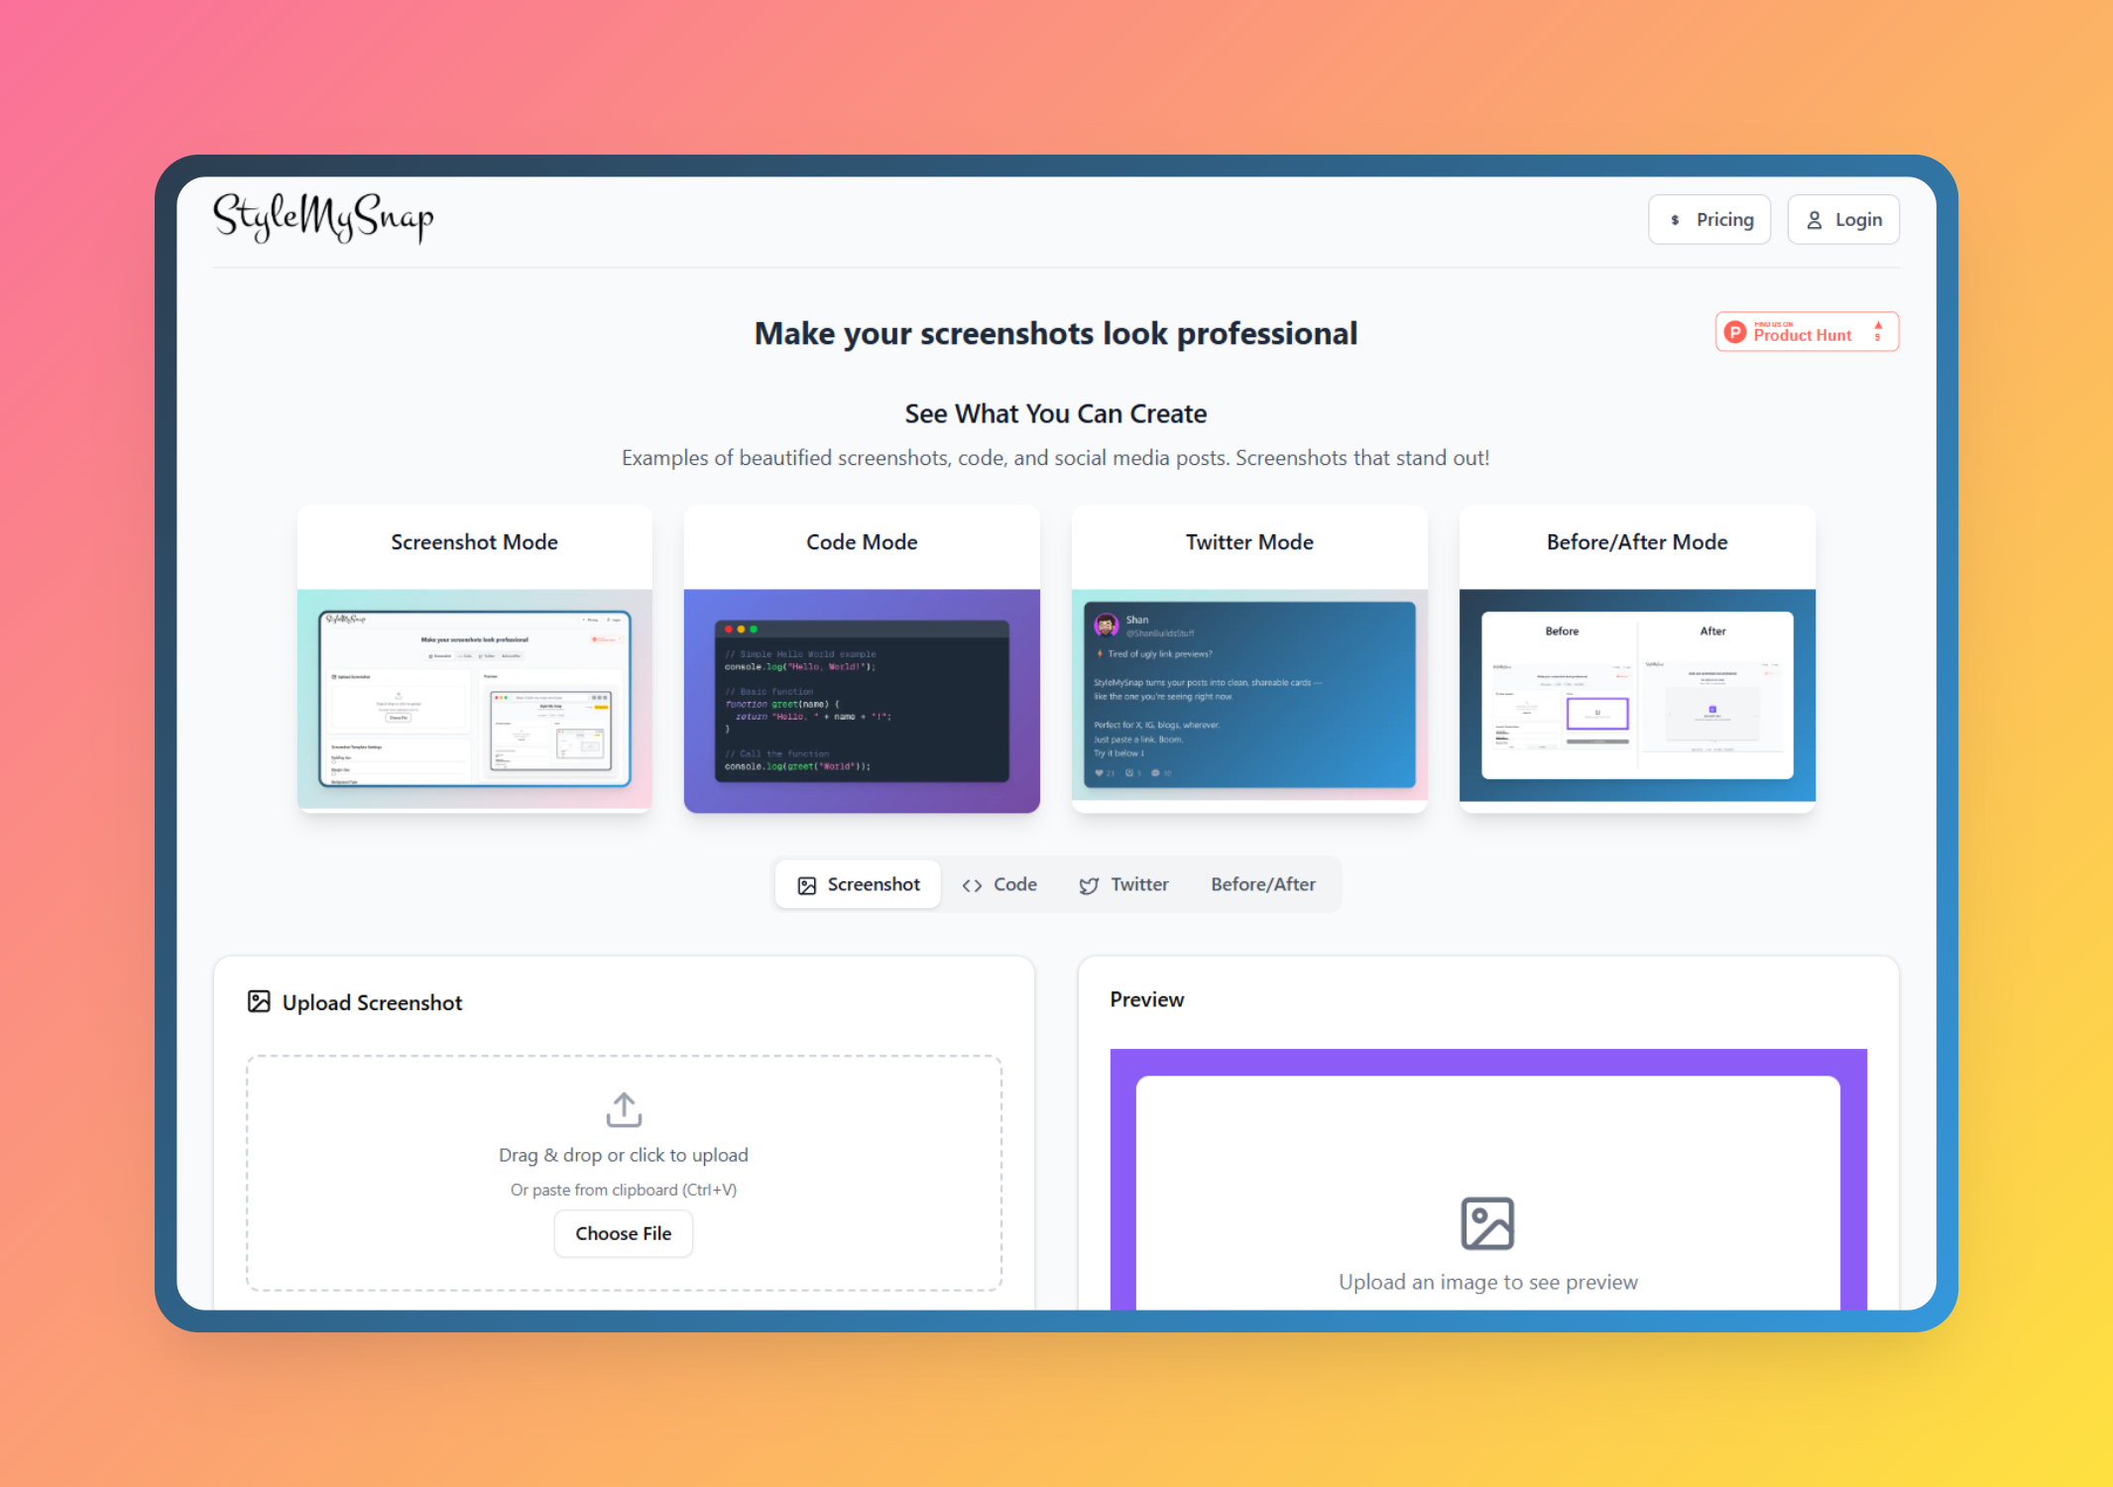Switch to the Code tab
Screen dimensions: 2113x1487
tap(999, 884)
